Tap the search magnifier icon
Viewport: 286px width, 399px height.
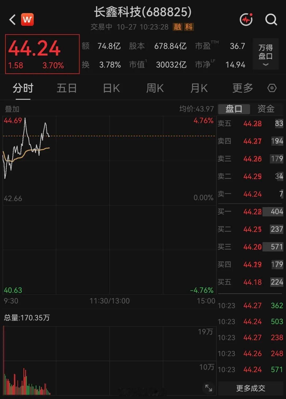[271, 19]
